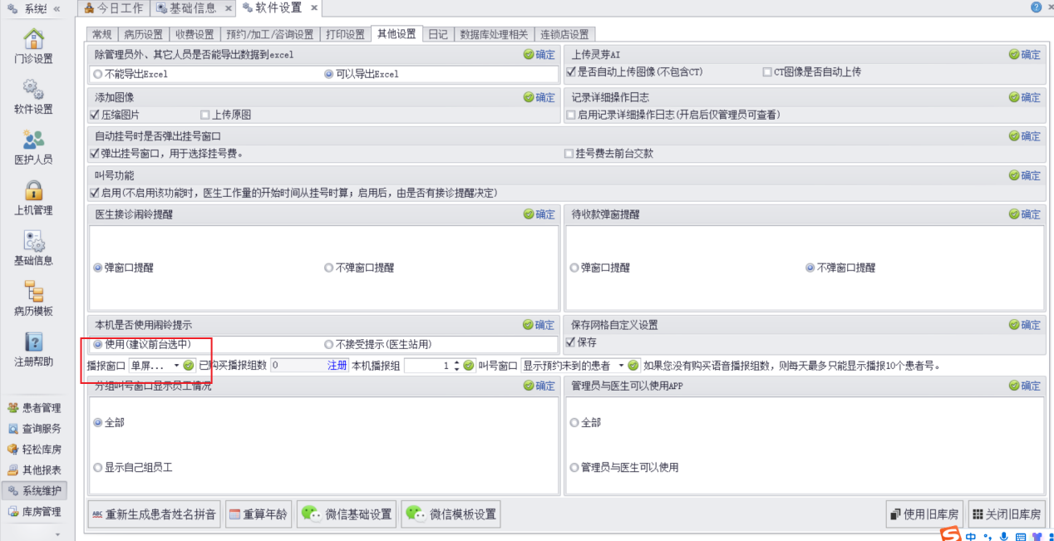Toggle 挂号费去前台交款 checkbox
The height and width of the screenshot is (541, 1054).
pos(569,153)
